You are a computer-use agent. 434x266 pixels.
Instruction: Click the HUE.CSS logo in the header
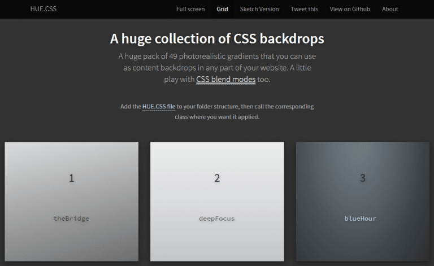pyautogui.click(x=44, y=9)
